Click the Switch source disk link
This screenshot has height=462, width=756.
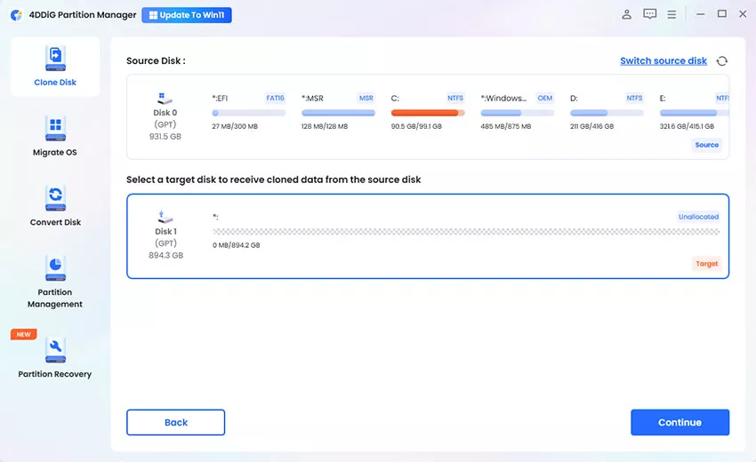point(663,61)
